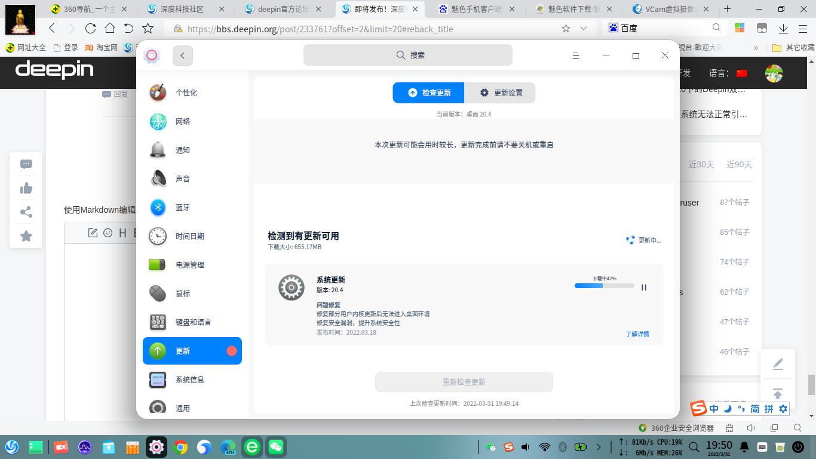Image resolution: width=816 pixels, height=459 pixels.
Task: Open 键盘和语言 settings
Action: click(190, 322)
